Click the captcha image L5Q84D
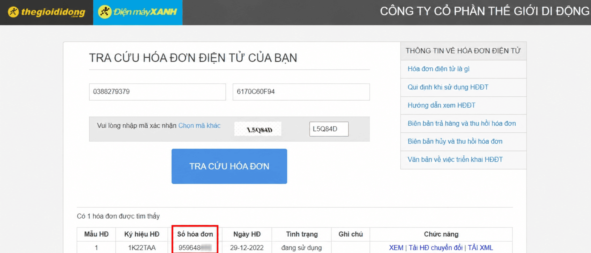This screenshot has width=591, height=253. click(258, 129)
